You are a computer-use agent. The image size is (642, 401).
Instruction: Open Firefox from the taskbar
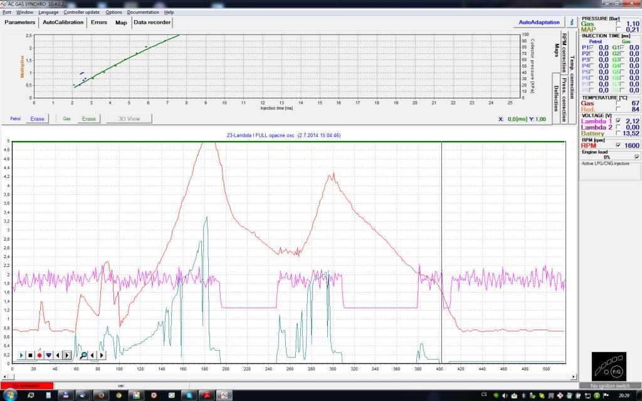pos(100,395)
